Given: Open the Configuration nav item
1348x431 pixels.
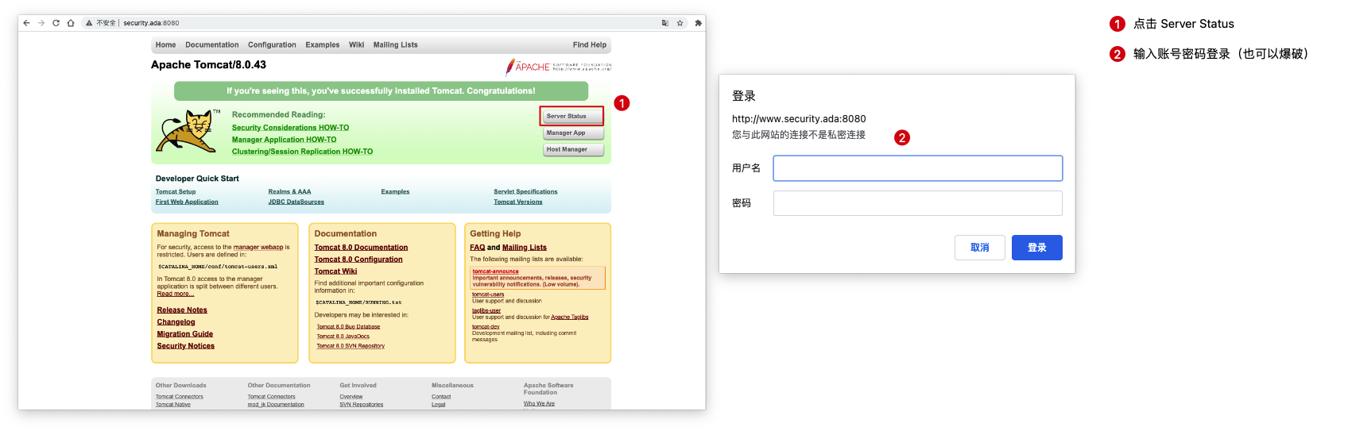Looking at the screenshot, I should (x=272, y=45).
